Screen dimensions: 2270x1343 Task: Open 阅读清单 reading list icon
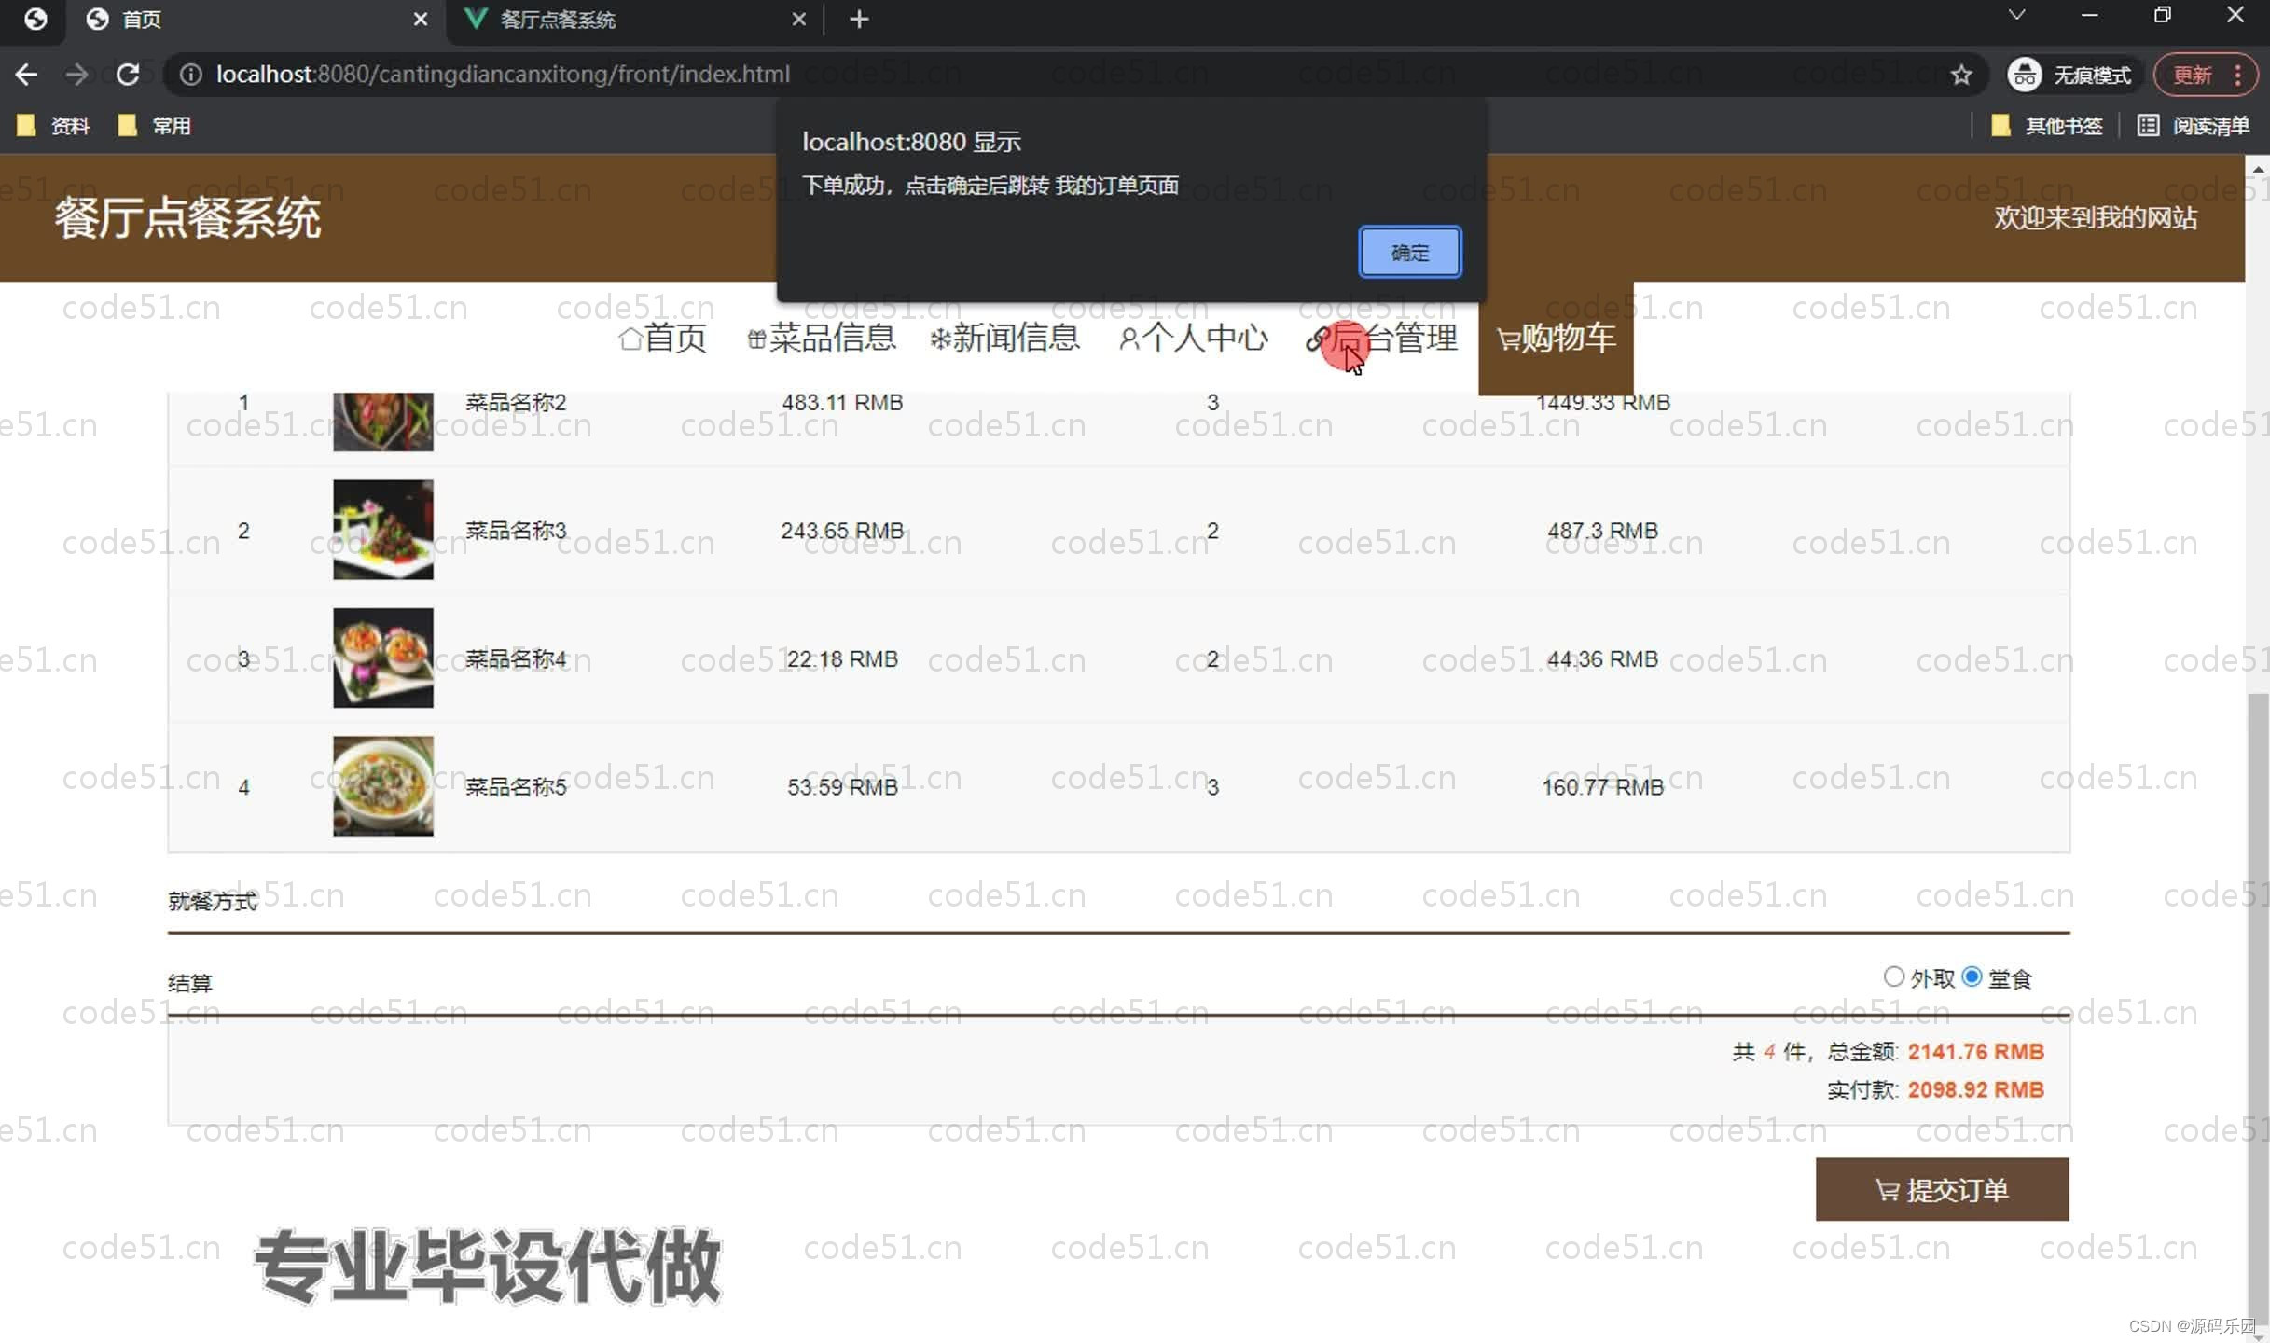pyautogui.click(x=2149, y=125)
